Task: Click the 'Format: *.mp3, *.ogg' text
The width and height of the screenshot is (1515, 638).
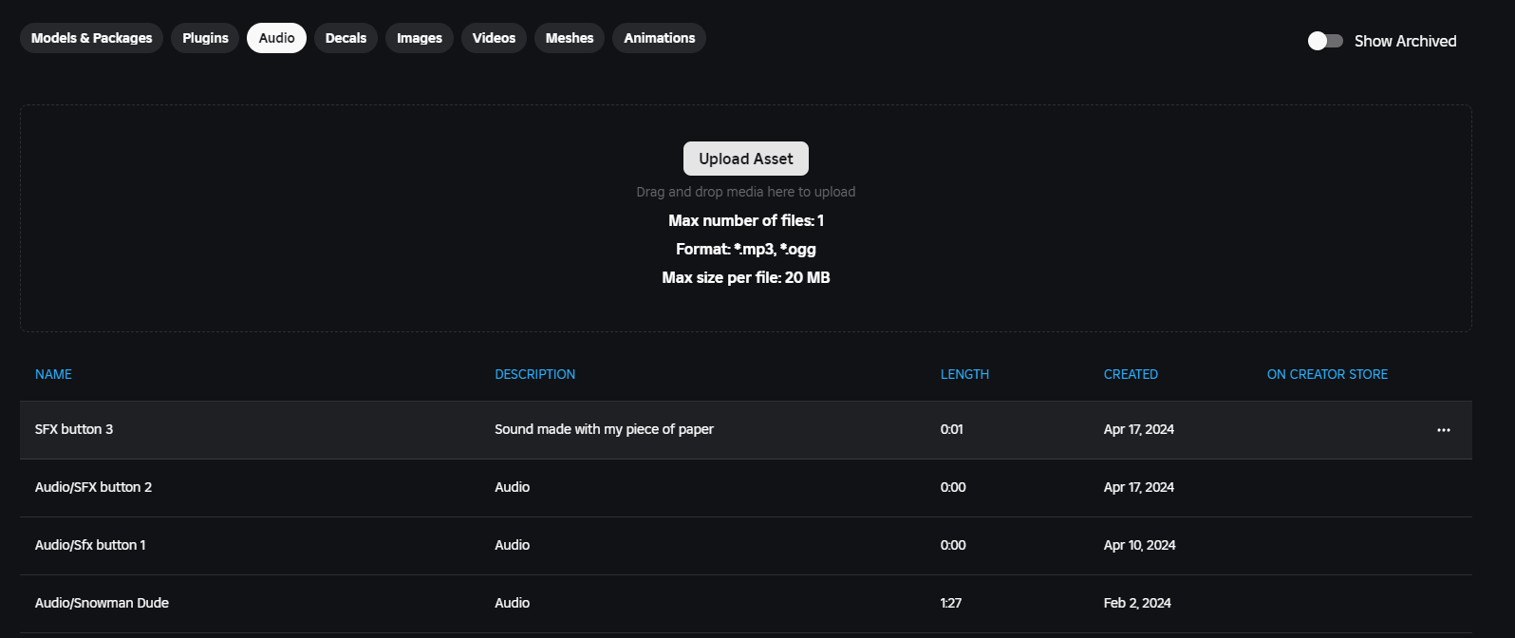Action: coord(746,249)
